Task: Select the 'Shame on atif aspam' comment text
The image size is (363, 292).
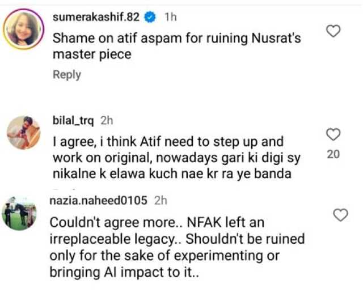Action: (x=177, y=46)
